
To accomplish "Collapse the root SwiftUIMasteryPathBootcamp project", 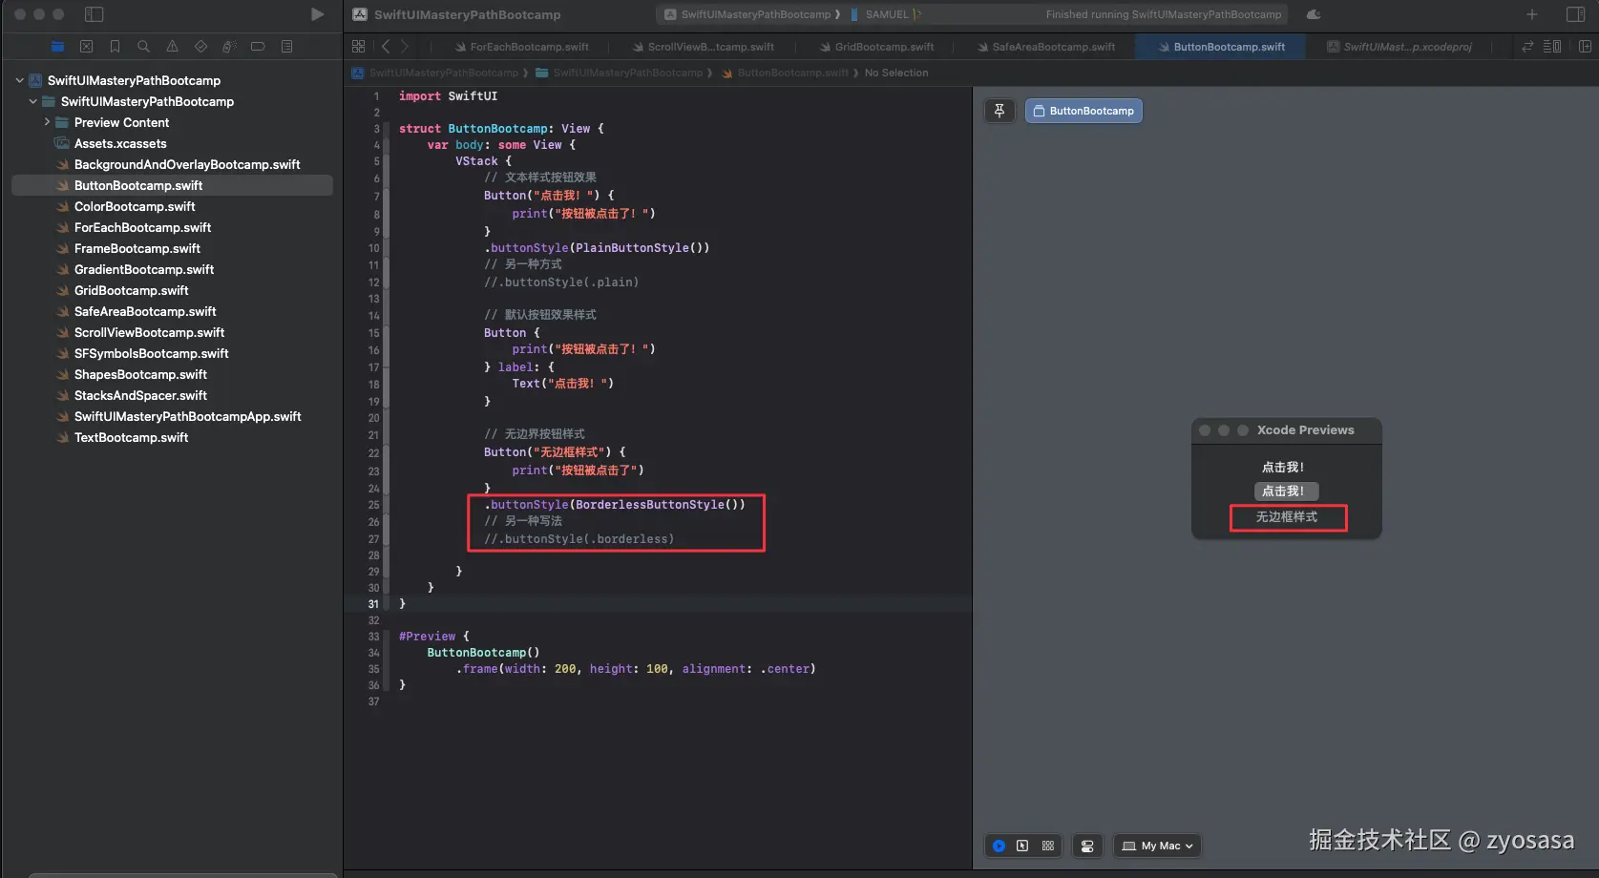I will (20, 80).
